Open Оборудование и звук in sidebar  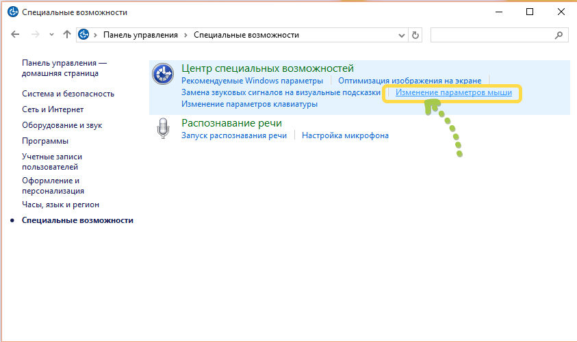coord(63,125)
